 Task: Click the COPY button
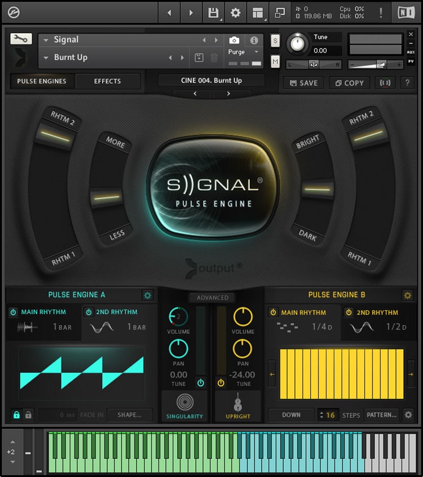tap(350, 83)
